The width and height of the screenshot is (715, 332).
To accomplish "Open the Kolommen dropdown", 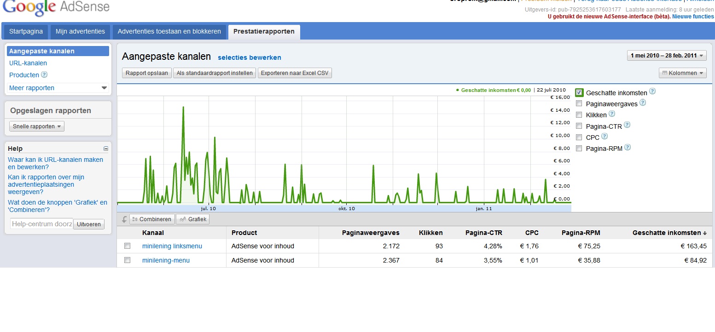I will pos(683,73).
